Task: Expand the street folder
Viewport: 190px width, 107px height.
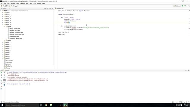Action: tap(5, 40)
